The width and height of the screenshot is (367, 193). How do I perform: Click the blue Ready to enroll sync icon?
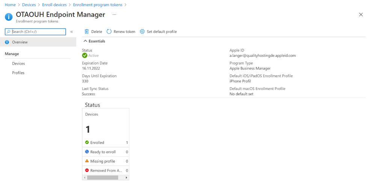pyautogui.click(x=87, y=152)
